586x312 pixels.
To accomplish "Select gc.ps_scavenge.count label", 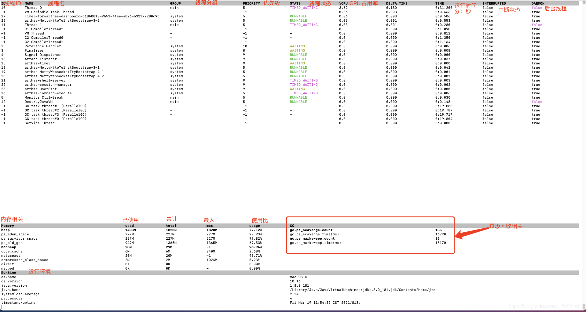I will (311, 230).
